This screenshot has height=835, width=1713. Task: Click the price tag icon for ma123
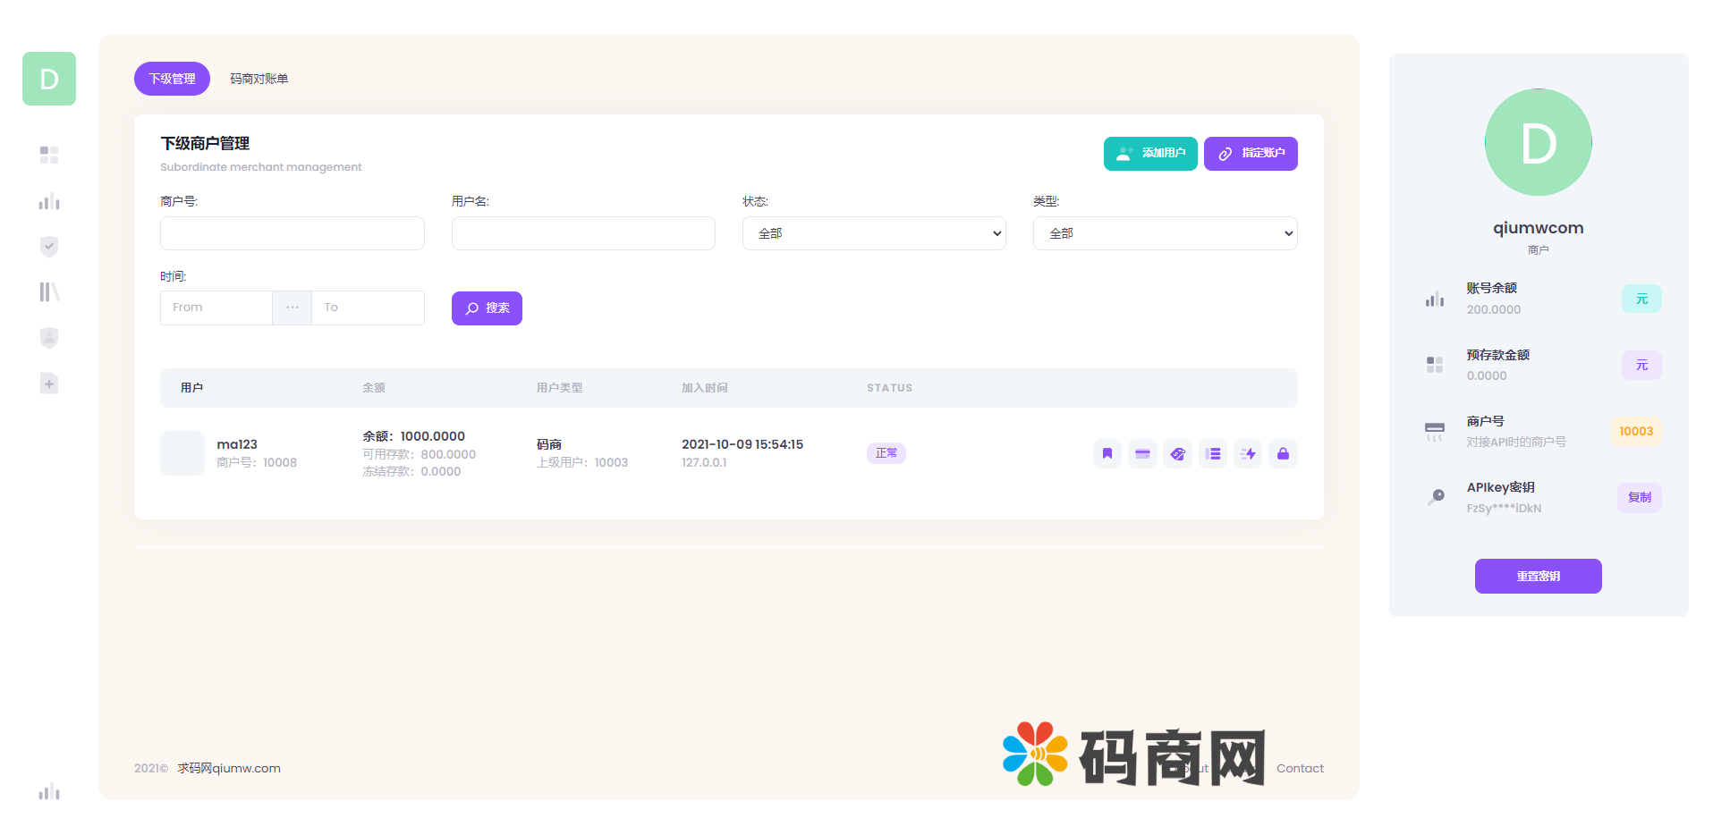tap(1177, 454)
